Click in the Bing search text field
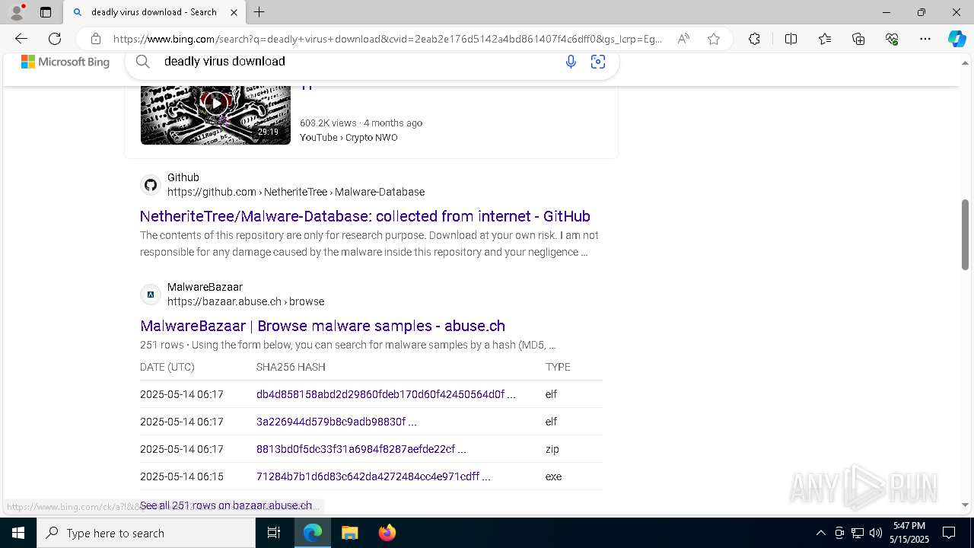The width and height of the screenshot is (974, 548). tap(358, 62)
